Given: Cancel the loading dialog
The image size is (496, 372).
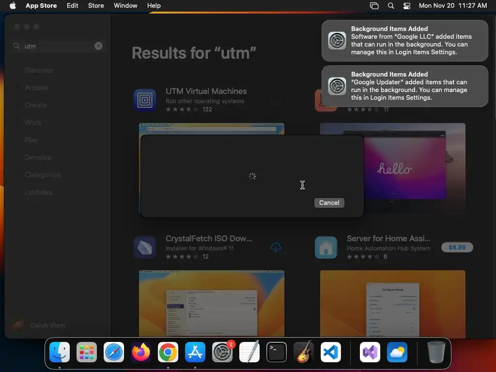Looking at the screenshot, I should click(x=329, y=203).
